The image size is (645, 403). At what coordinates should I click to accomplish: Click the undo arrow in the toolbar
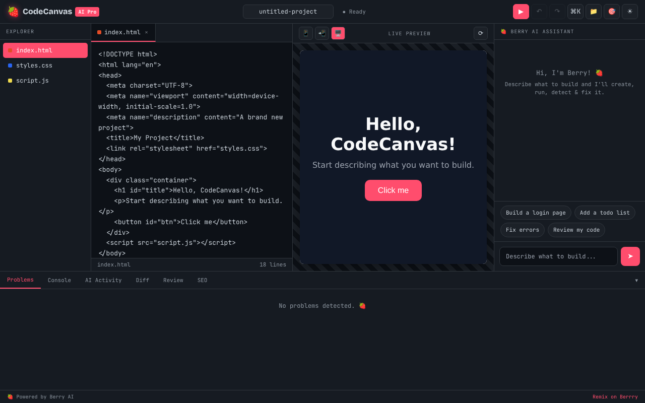[x=539, y=12]
